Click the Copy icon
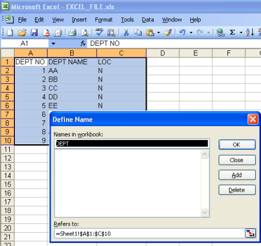This screenshot has height=246, width=261. coord(138,32)
